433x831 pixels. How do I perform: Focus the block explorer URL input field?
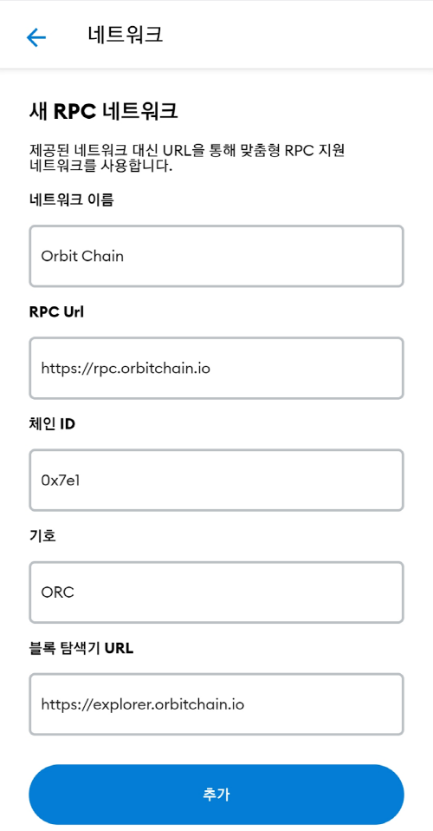[216, 703]
